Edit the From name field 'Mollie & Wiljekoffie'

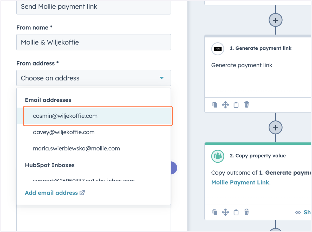pos(94,42)
